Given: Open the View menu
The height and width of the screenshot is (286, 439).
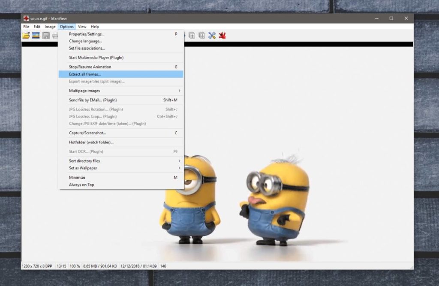Looking at the screenshot, I should 82,27.
